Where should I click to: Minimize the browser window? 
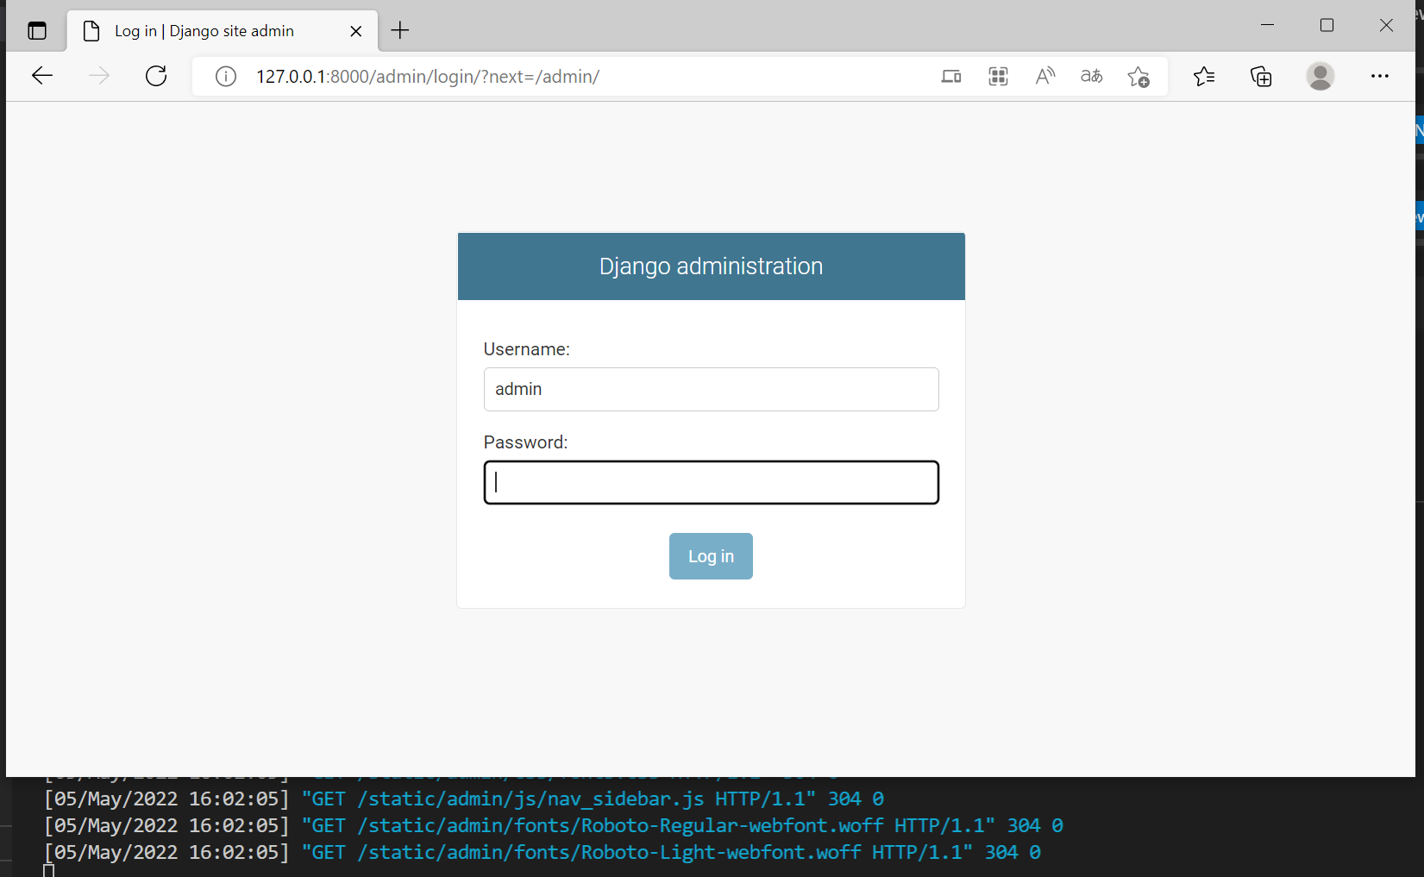click(x=1267, y=25)
